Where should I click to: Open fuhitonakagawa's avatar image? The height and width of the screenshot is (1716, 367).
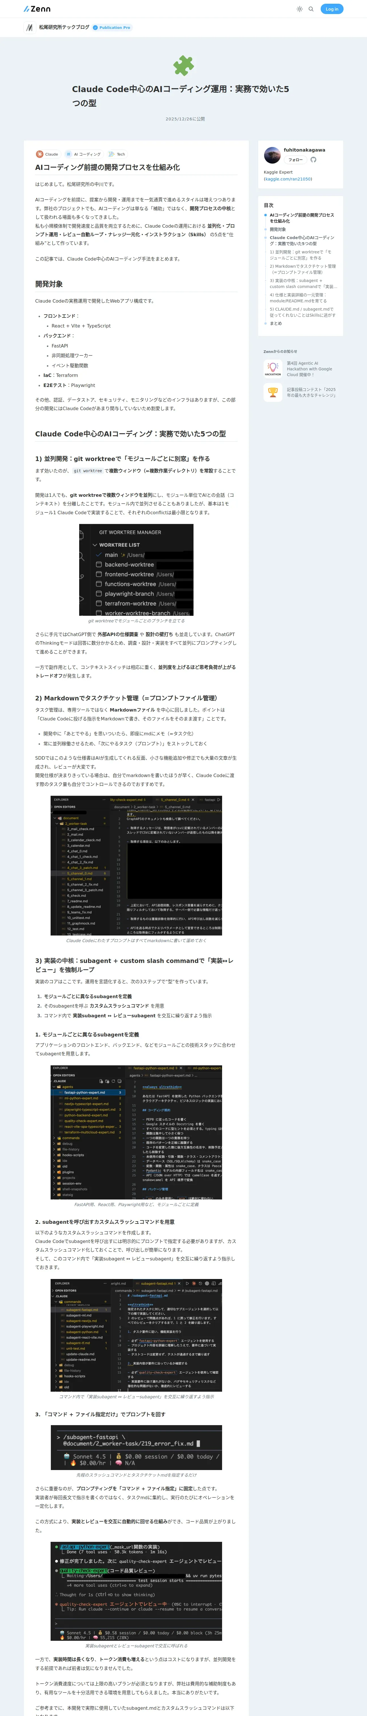point(272,155)
